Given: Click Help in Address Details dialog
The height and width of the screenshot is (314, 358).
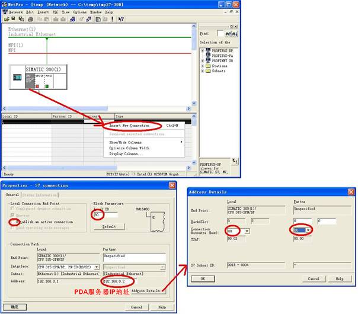Looking at the screenshot, I should click(340, 279).
